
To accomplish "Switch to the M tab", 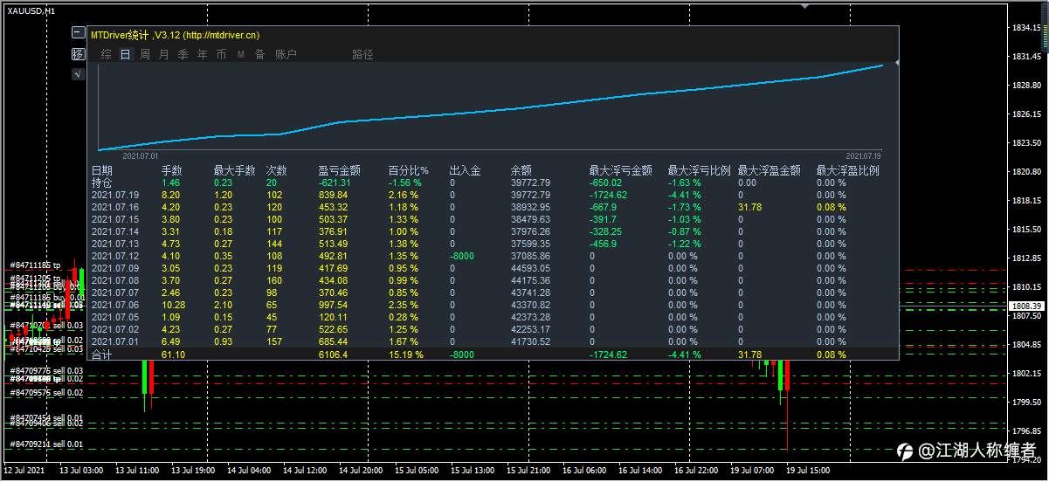I will coord(240,54).
